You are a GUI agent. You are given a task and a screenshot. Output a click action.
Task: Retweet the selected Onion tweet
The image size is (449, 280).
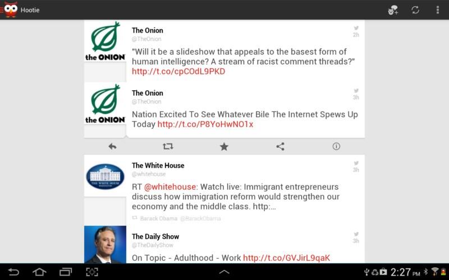[x=168, y=147]
